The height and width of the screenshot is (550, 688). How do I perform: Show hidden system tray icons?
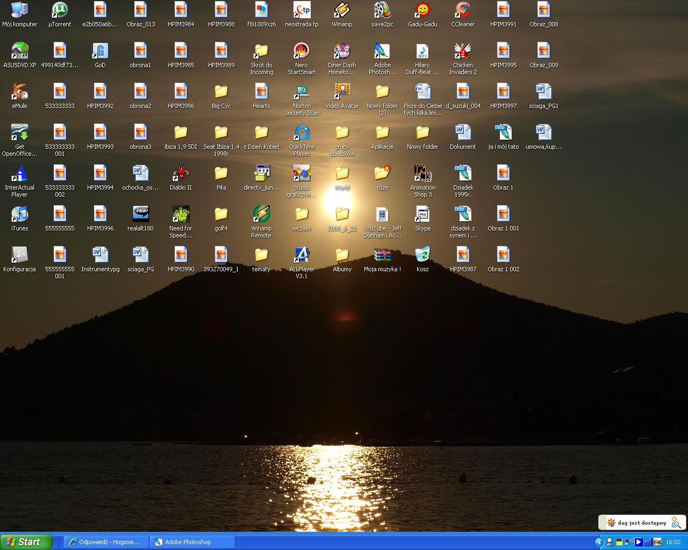(x=599, y=542)
